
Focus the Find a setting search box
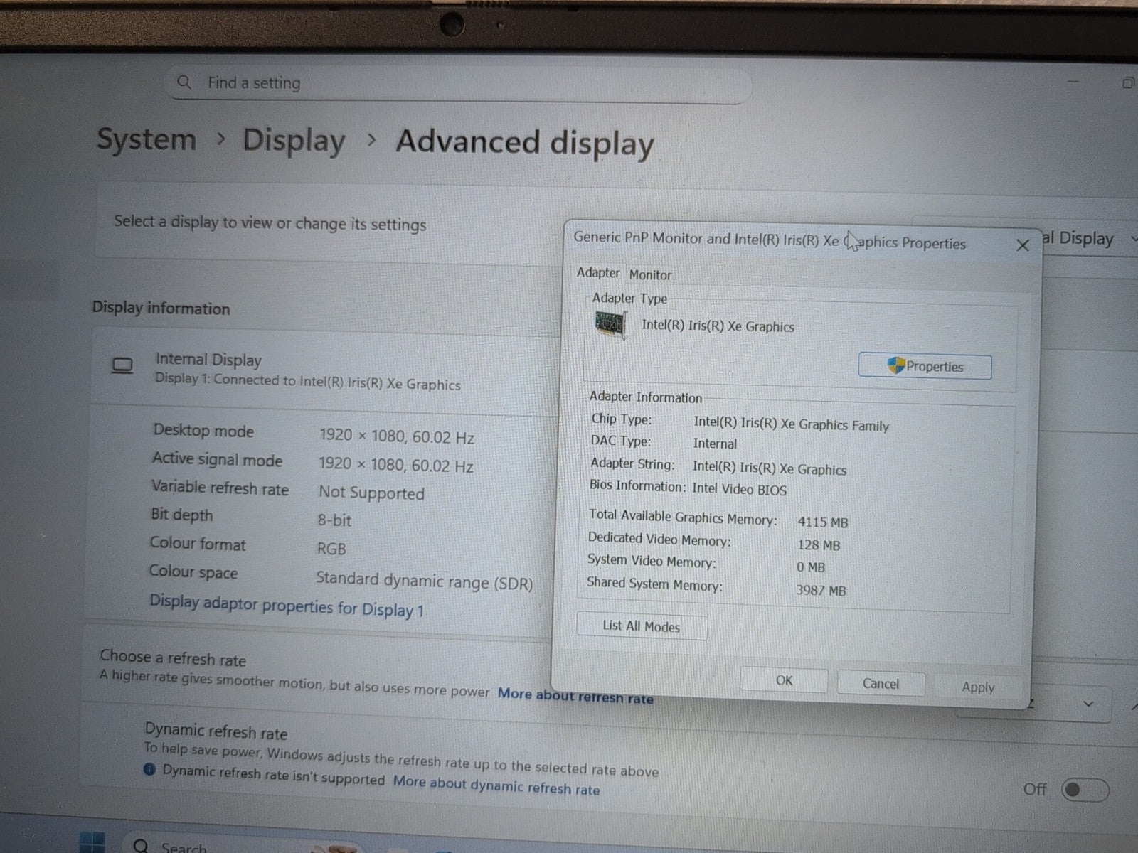click(459, 84)
